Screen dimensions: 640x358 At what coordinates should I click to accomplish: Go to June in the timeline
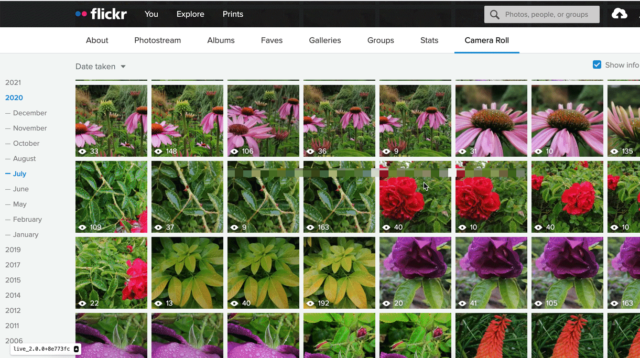tap(21, 189)
